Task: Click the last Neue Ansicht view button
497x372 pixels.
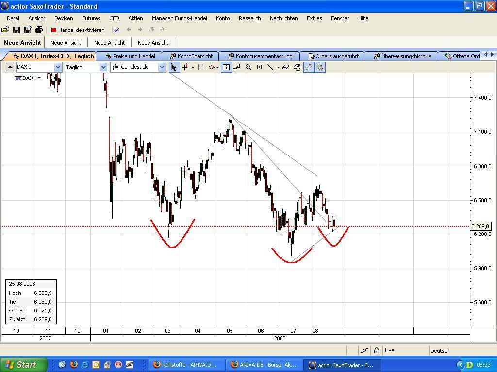Action: (153, 43)
